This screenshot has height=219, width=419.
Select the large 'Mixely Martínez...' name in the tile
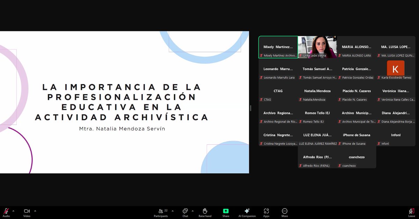tap(278, 47)
